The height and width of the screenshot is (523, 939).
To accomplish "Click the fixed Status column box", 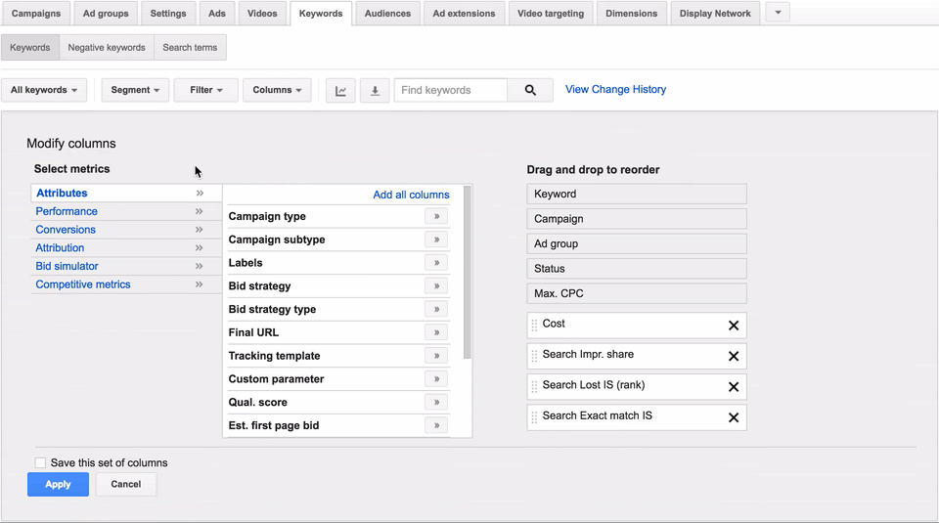I will coord(637,269).
